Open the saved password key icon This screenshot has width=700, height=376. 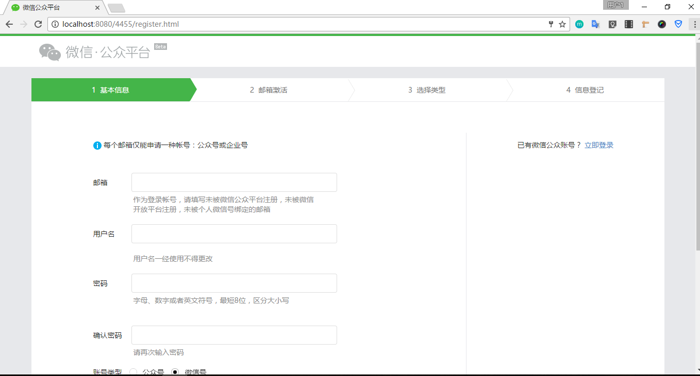tap(551, 24)
